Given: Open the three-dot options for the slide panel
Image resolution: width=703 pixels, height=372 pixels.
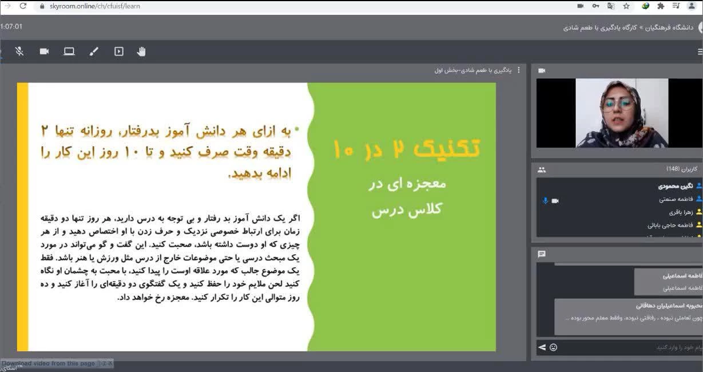Looking at the screenshot, I should click(519, 70).
